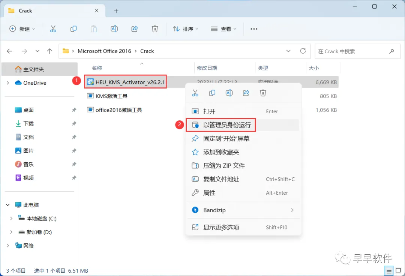The height and width of the screenshot is (276, 405).
Task: Open 主文件夹 in the sidebar
Action: coord(39,69)
